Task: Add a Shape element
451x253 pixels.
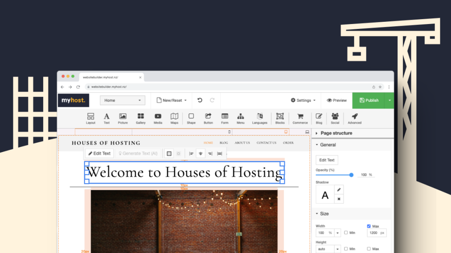Action: [x=191, y=118]
